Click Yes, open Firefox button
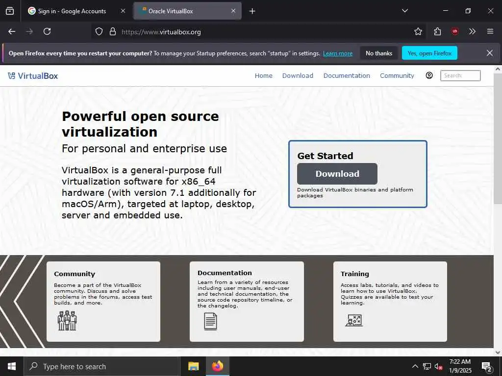Viewport: 502px width, 376px height. (429, 53)
